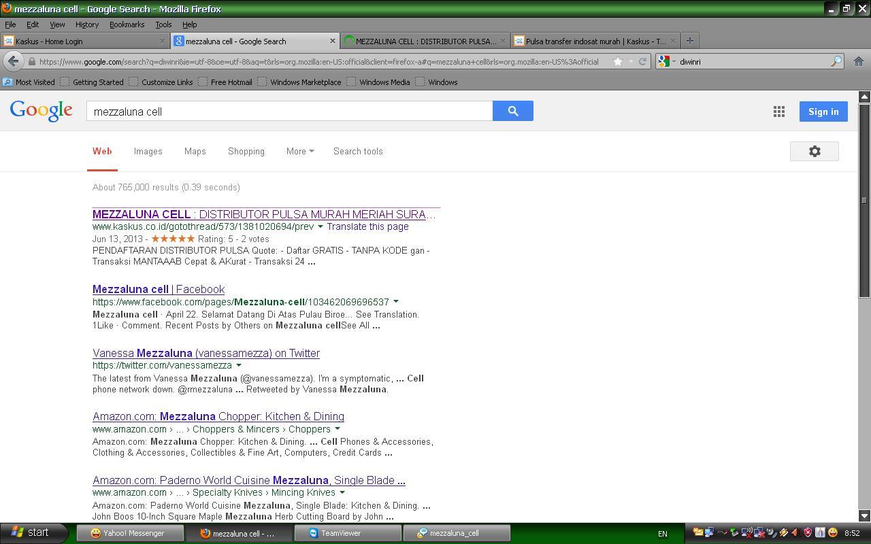The width and height of the screenshot is (871, 544).
Task: Close the MEZZALUNA CELL DISTRIBUTOR PULSA tab
Action: point(502,41)
